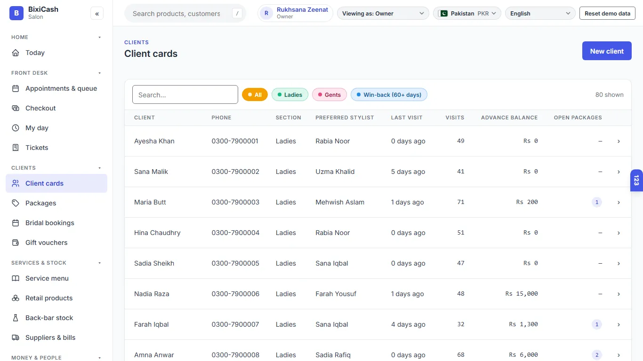643x361 pixels.
Task: Filter clients by Gents
Action: coord(330,94)
